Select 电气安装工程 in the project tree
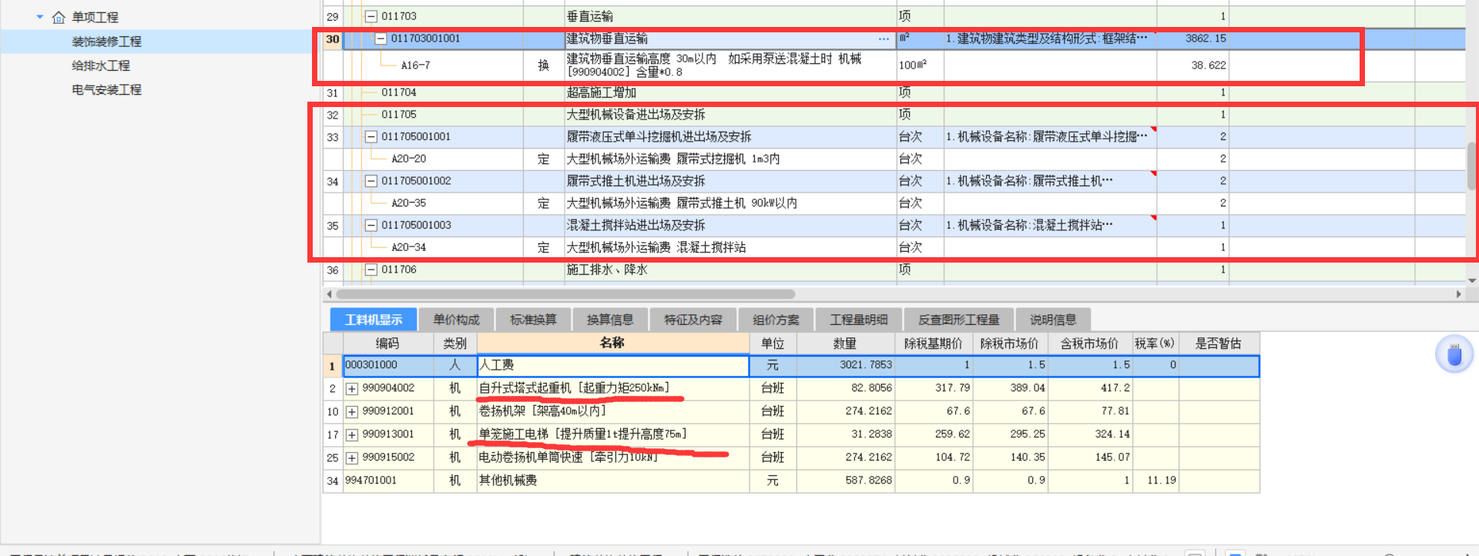Viewport: 1479px width, 556px height. point(106,90)
